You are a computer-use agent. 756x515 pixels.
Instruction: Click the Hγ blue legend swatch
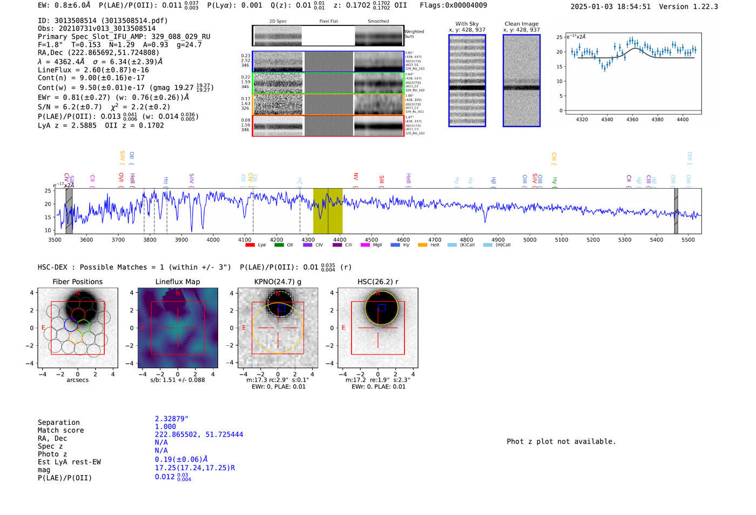[395, 245]
